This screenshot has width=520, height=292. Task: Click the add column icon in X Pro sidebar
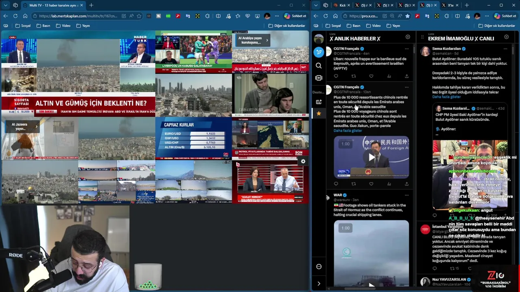[x=319, y=77]
